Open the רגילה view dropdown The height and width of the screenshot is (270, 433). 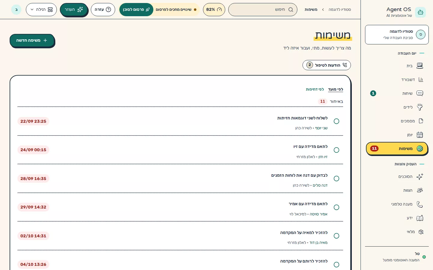[41, 10]
